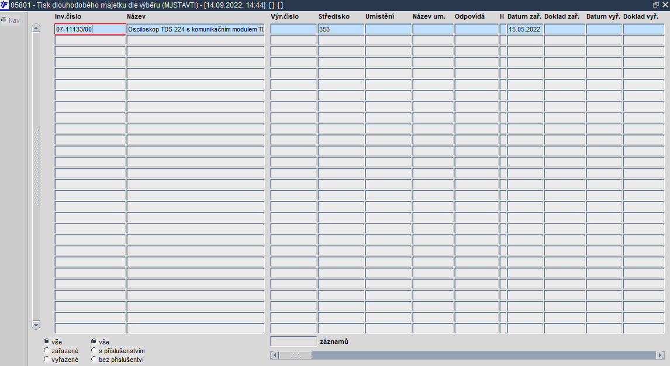This screenshot has width=670, height=366.
Task: Click the record count field beside 'záznamů'
Action: tap(293, 341)
